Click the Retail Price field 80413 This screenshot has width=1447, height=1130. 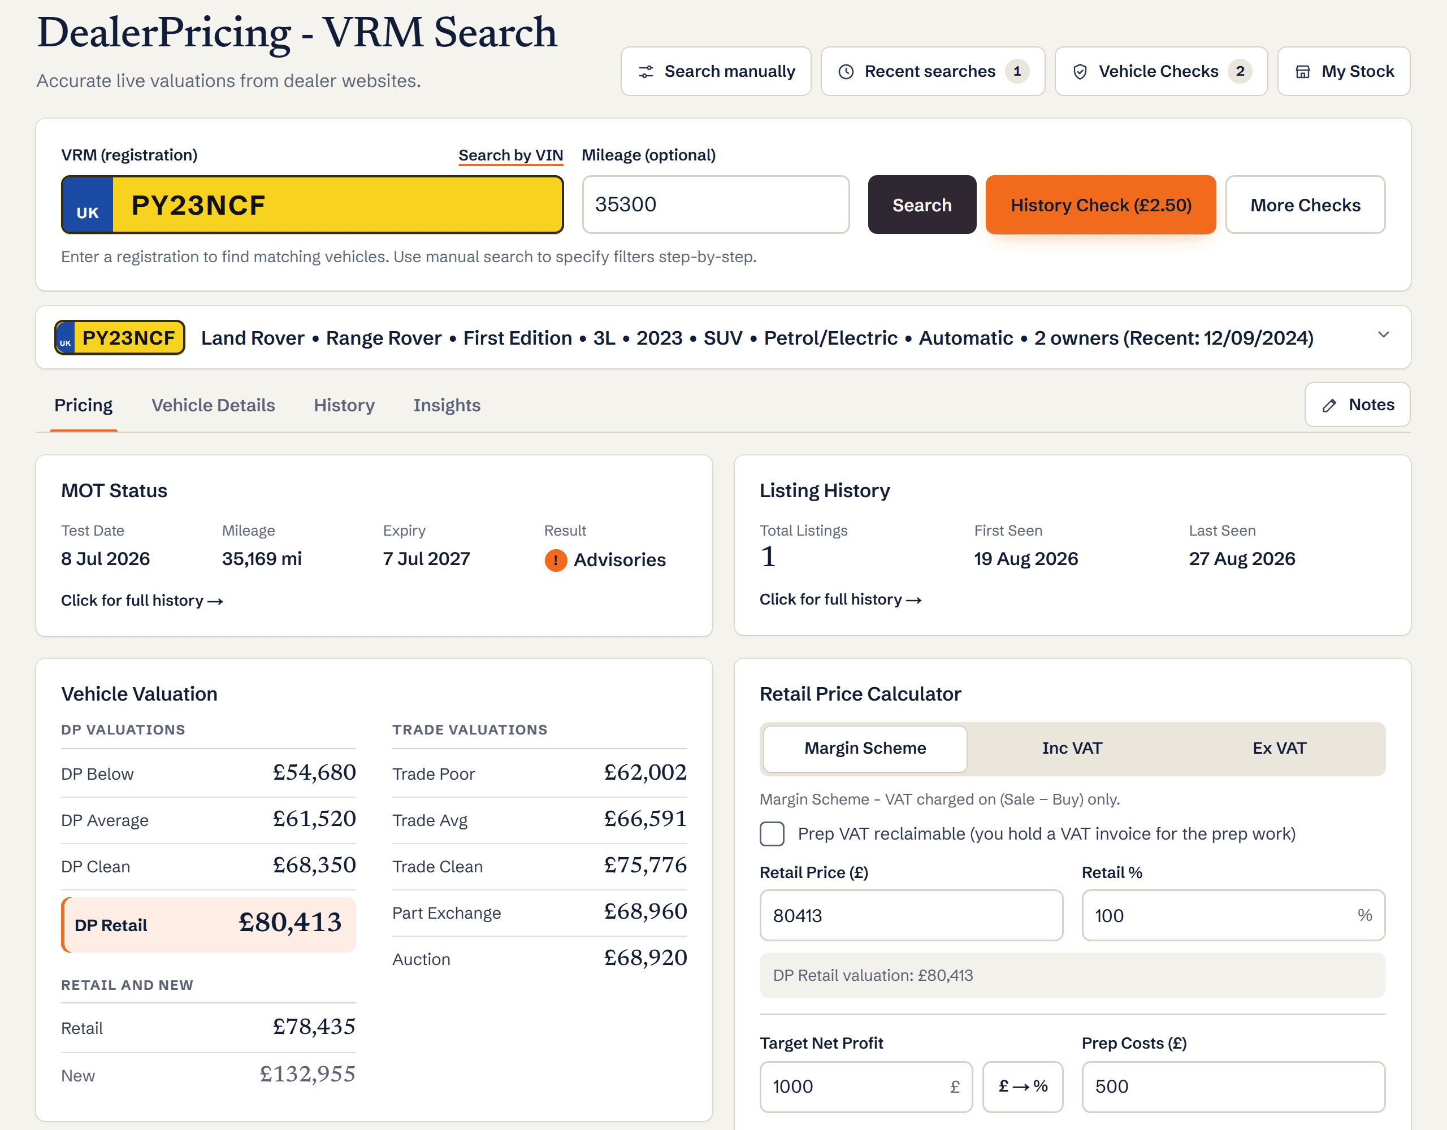pyautogui.click(x=911, y=915)
